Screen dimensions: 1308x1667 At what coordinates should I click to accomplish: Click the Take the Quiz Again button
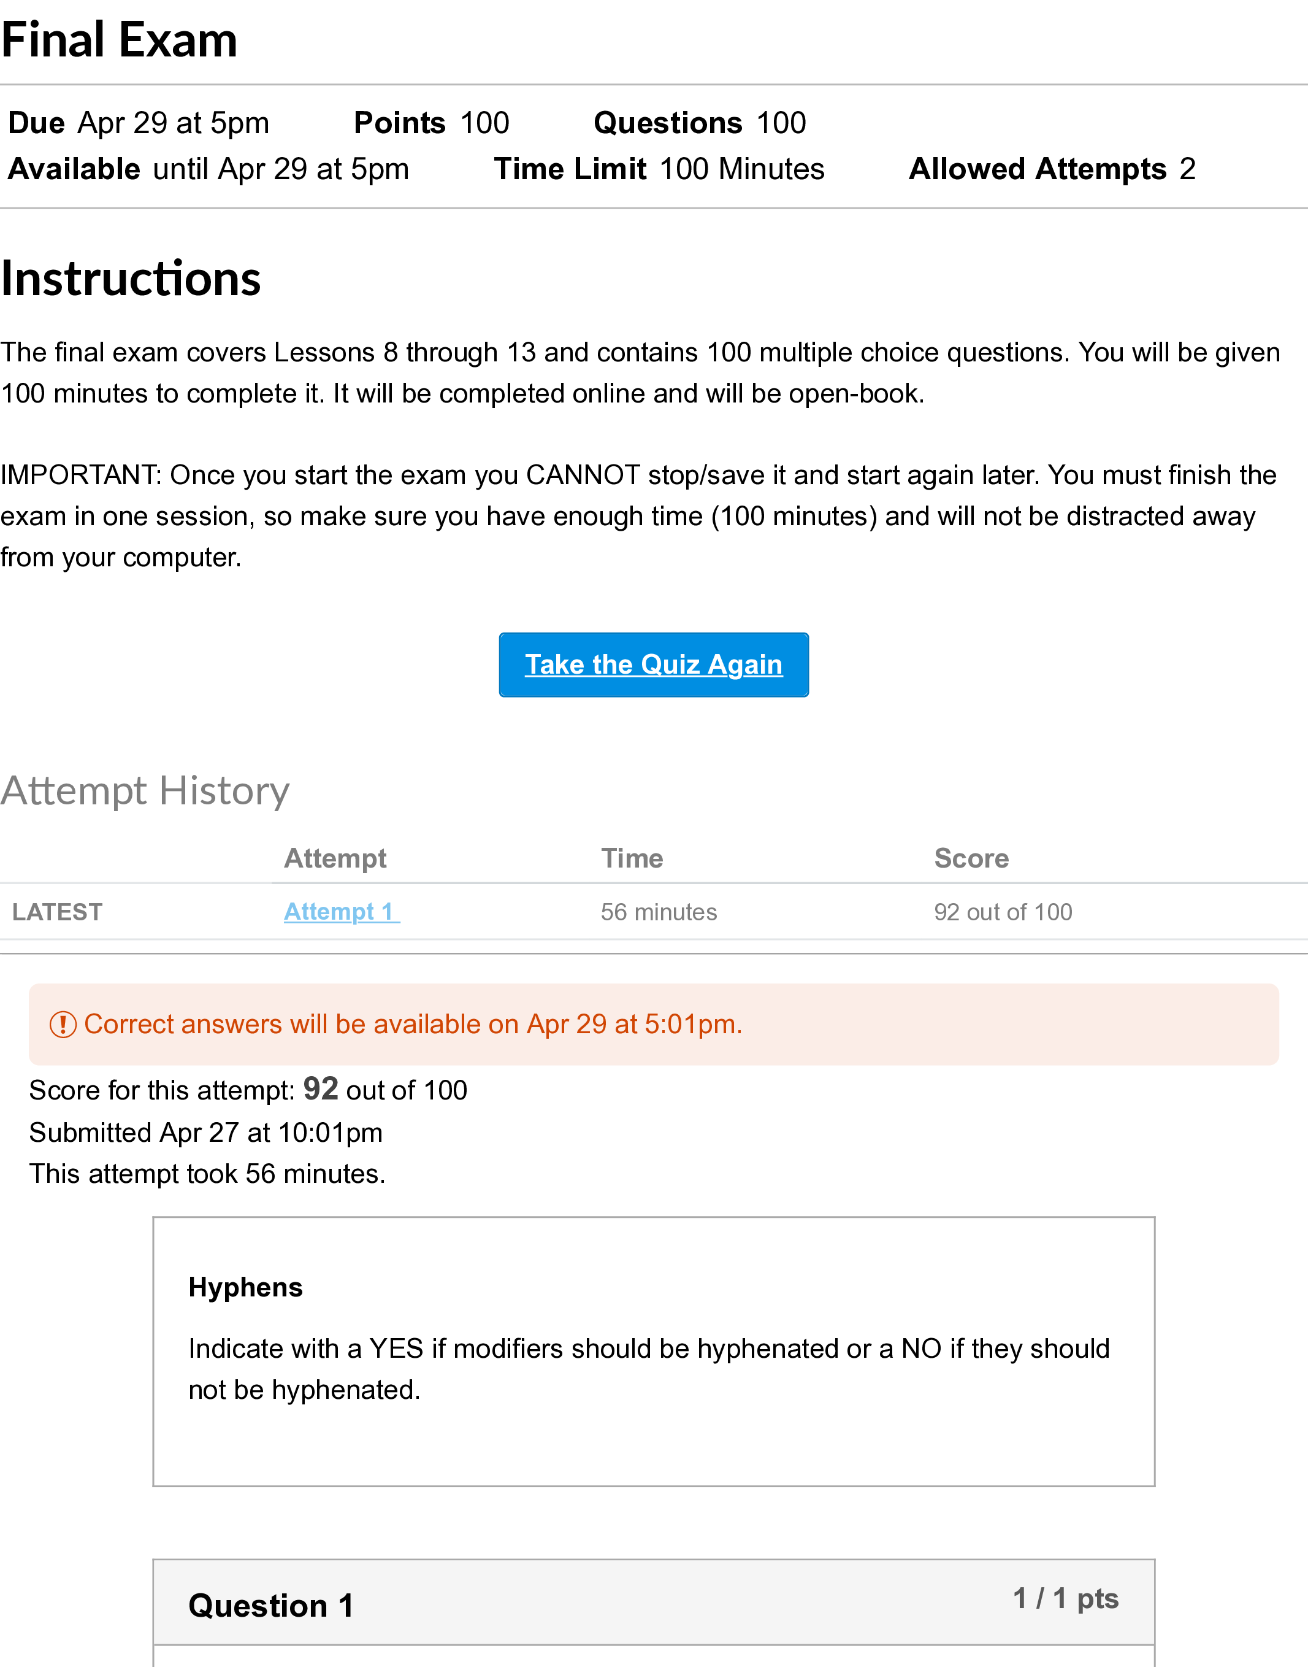point(653,664)
